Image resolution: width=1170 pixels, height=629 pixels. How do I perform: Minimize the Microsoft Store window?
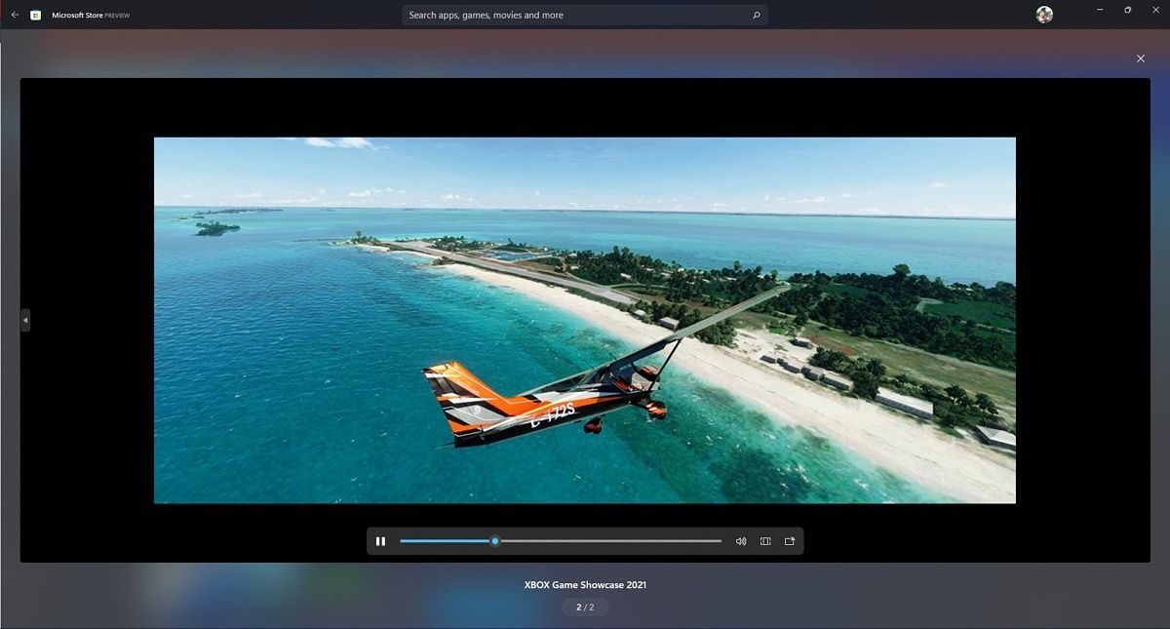[1100, 10]
